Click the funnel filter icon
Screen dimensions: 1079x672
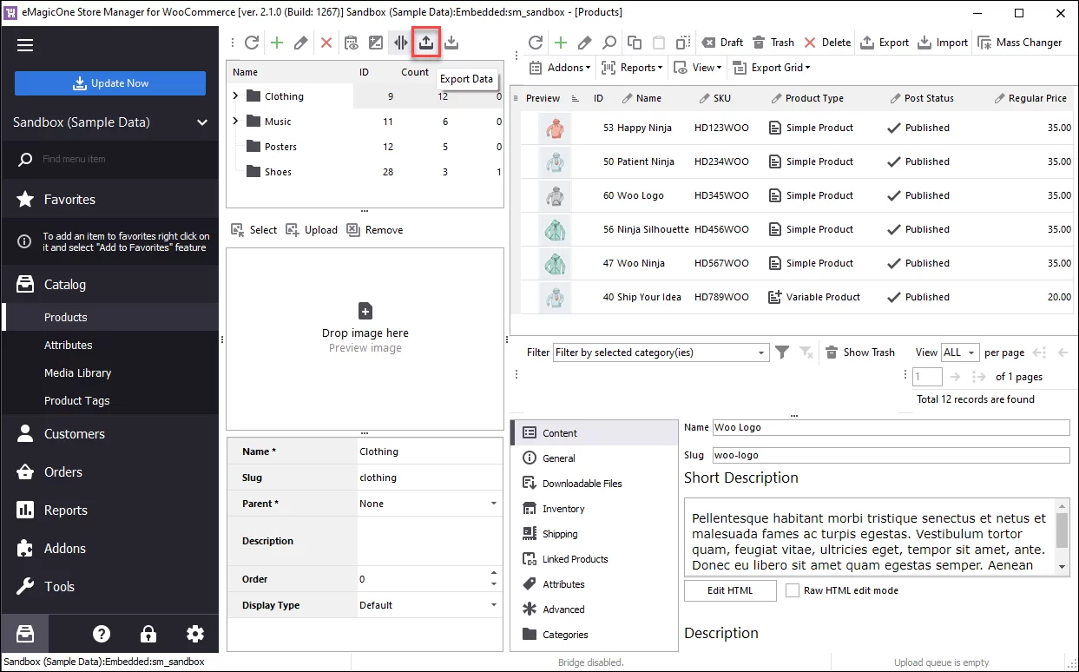coord(782,352)
